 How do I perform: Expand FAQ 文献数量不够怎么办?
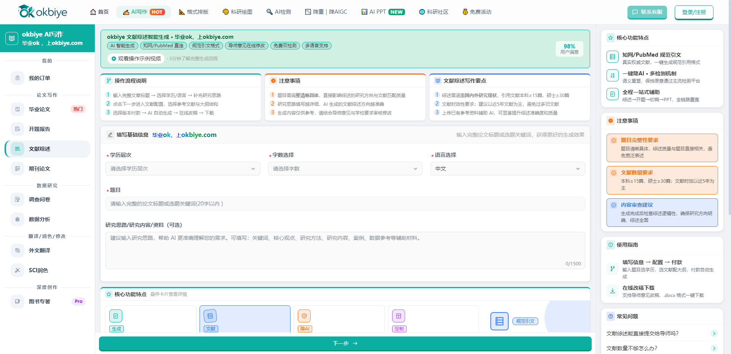coord(662,348)
